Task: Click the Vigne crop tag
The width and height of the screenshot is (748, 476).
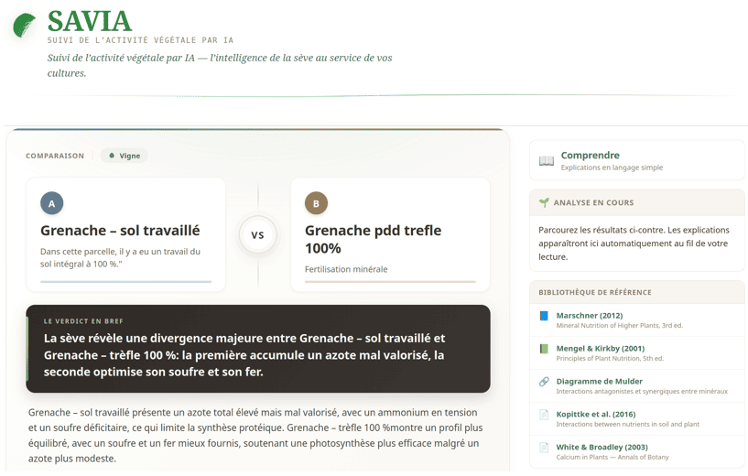Action: [125, 156]
